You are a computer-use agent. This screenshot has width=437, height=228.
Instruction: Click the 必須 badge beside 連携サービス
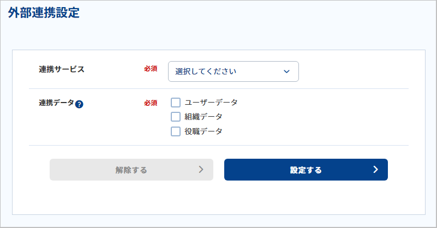click(x=151, y=69)
